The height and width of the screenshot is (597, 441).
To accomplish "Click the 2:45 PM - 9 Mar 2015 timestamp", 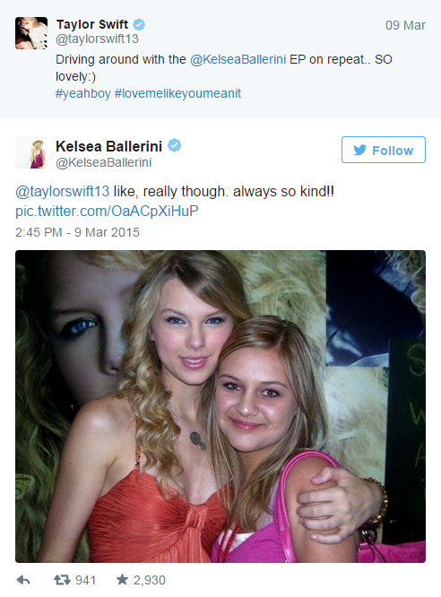I will coord(77,232).
